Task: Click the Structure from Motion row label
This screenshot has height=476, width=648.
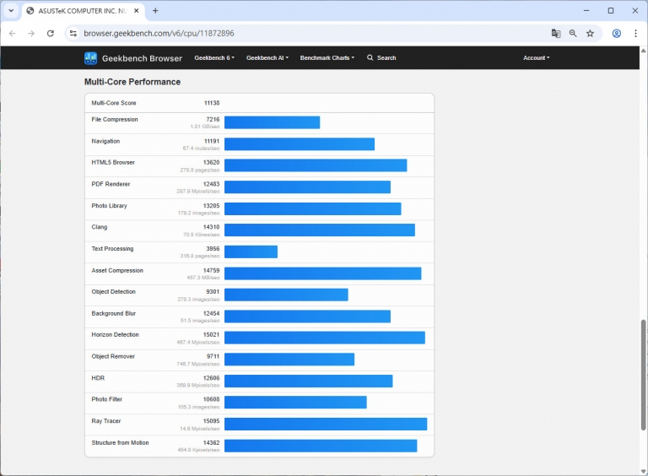Action: tap(120, 442)
